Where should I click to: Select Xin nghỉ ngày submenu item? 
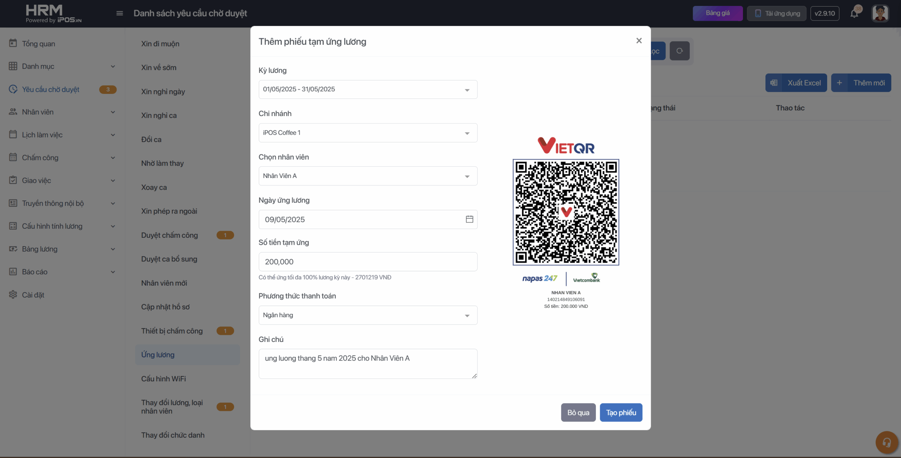(x=163, y=91)
